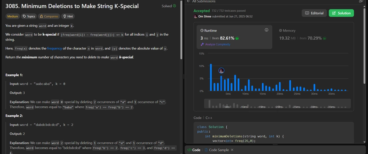The height and width of the screenshot is (154, 368).
Task: Click the 19.32 MB memory value
Action: click(287, 38)
